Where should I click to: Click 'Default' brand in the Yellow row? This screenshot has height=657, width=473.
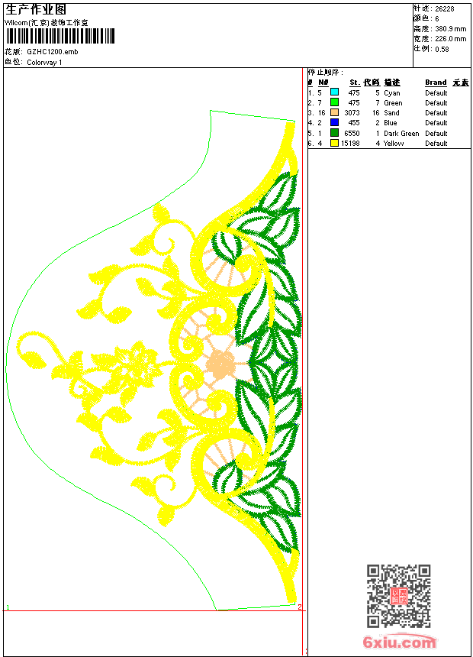[436, 144]
